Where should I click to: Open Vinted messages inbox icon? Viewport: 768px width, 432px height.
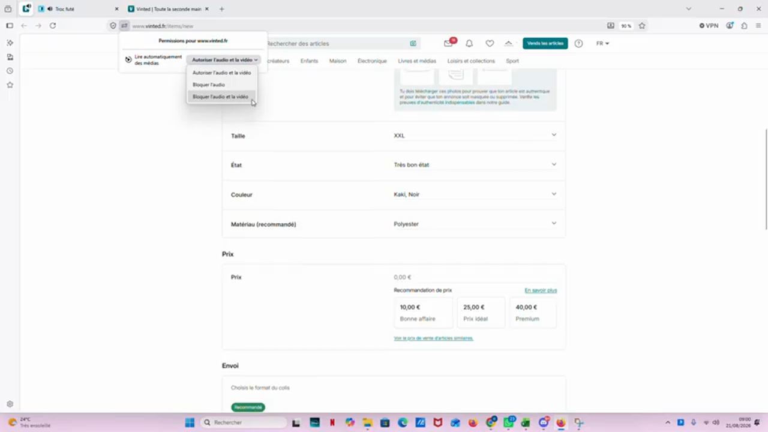448,43
